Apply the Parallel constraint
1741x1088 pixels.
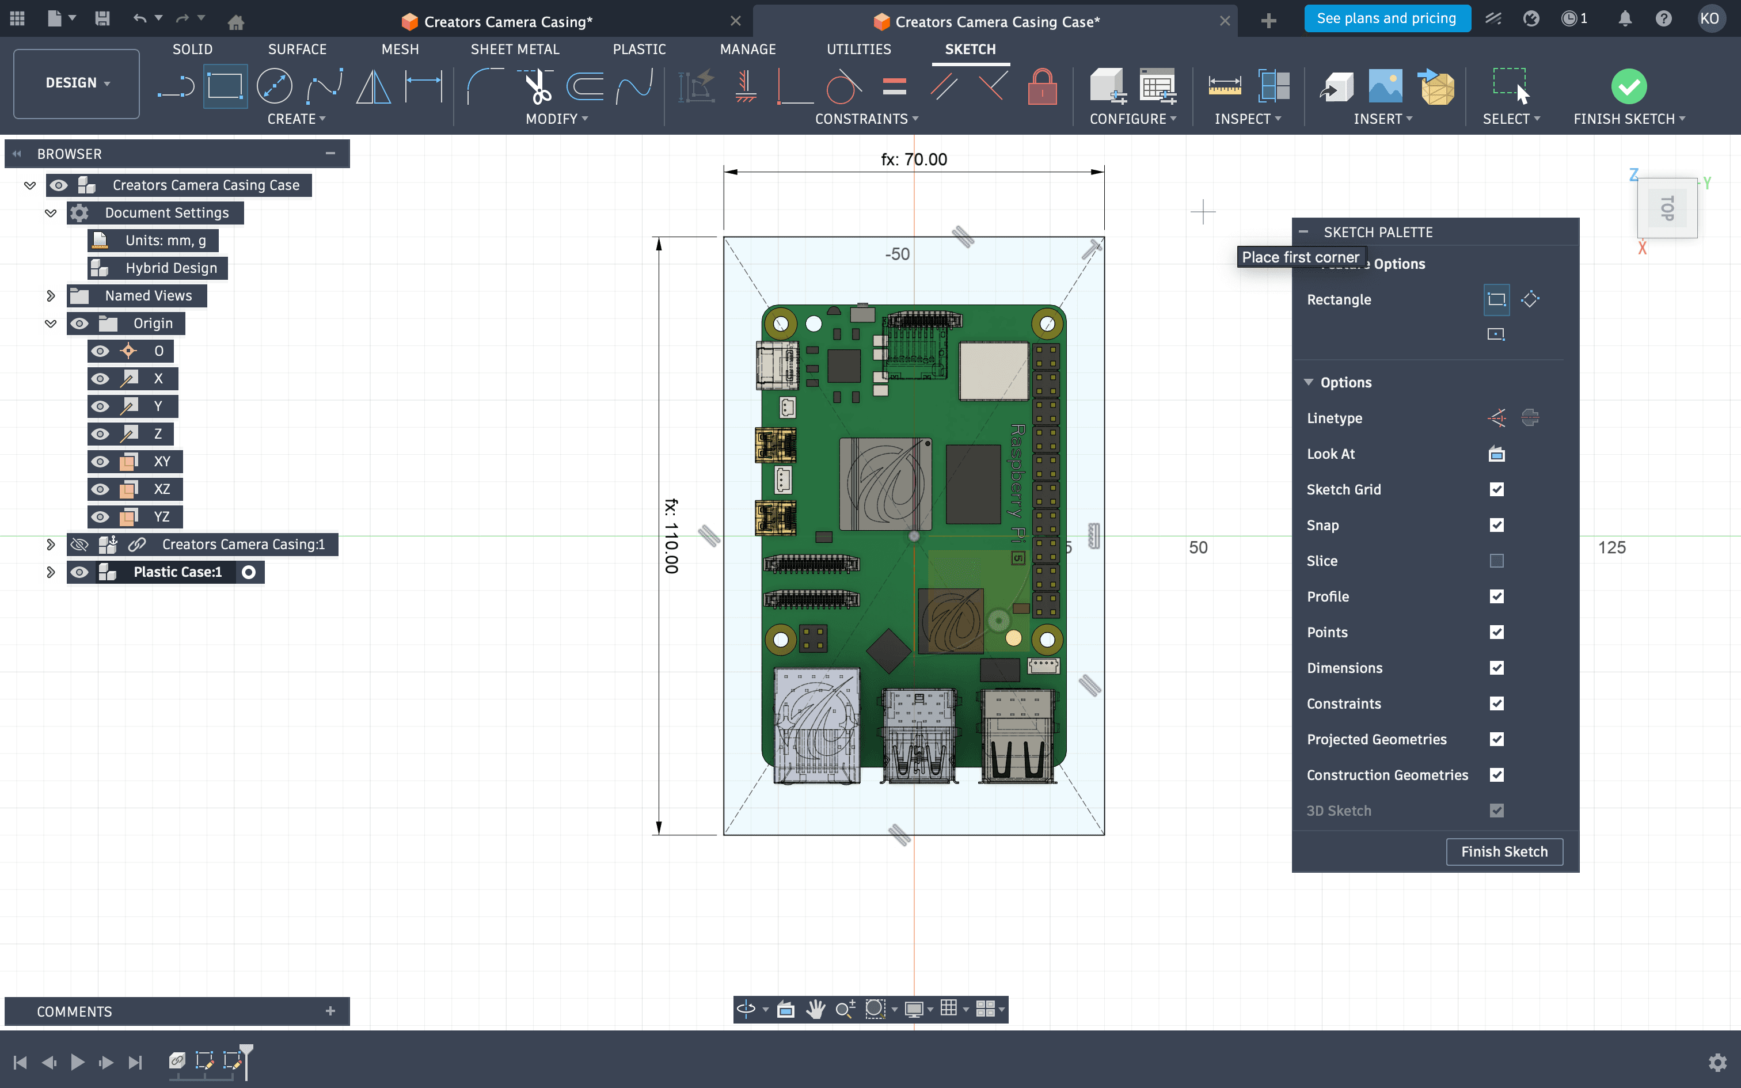tap(943, 87)
